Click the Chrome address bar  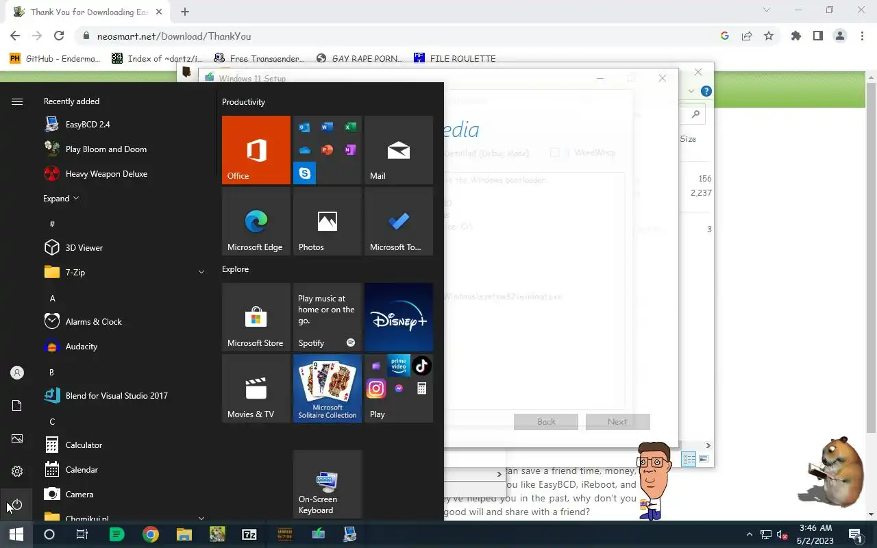[x=397, y=36]
